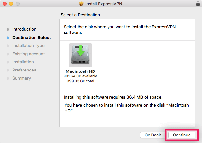Select the Macintosh HD disk icon
Image resolution: width=202 pixels, height=143 pixels.
click(x=80, y=55)
